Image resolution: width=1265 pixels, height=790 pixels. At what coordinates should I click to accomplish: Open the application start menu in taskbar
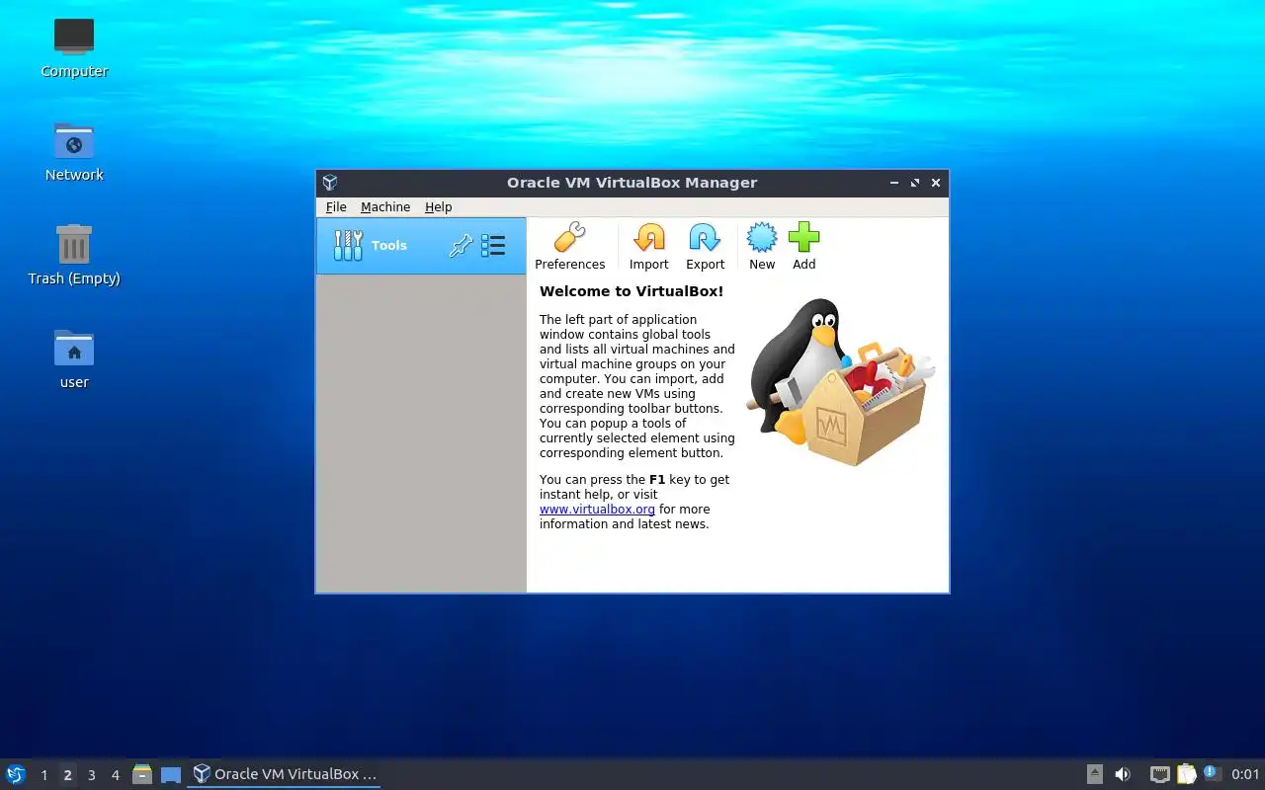pyautogui.click(x=16, y=774)
